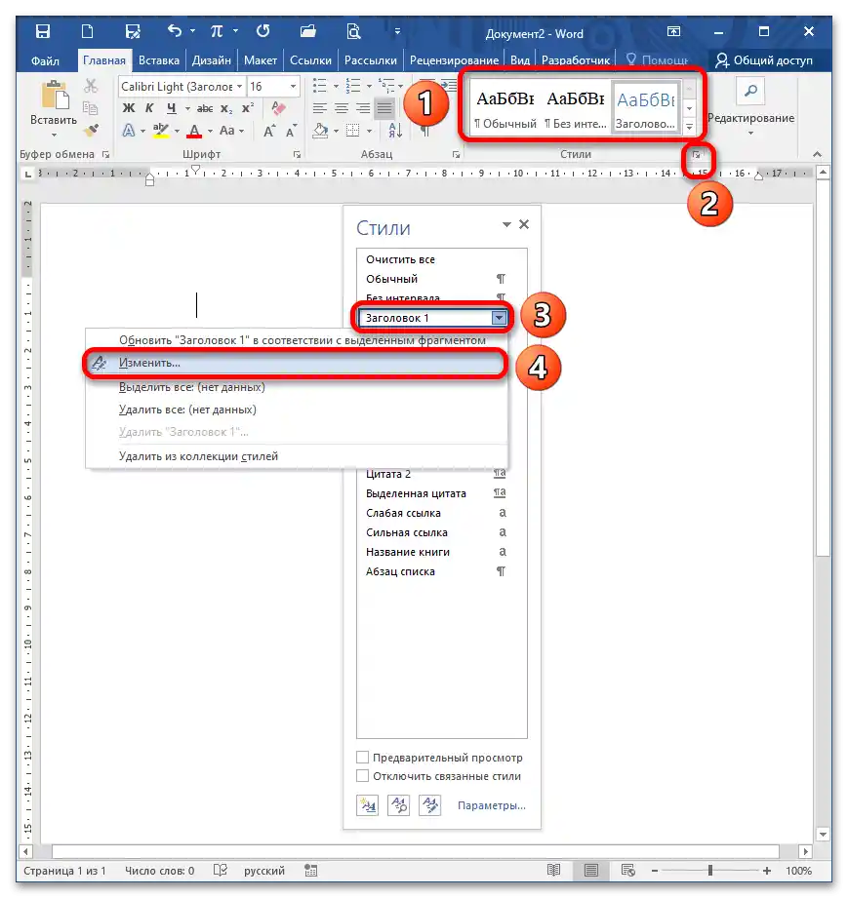
Task: Close the Стили pane
Action: pyautogui.click(x=524, y=224)
